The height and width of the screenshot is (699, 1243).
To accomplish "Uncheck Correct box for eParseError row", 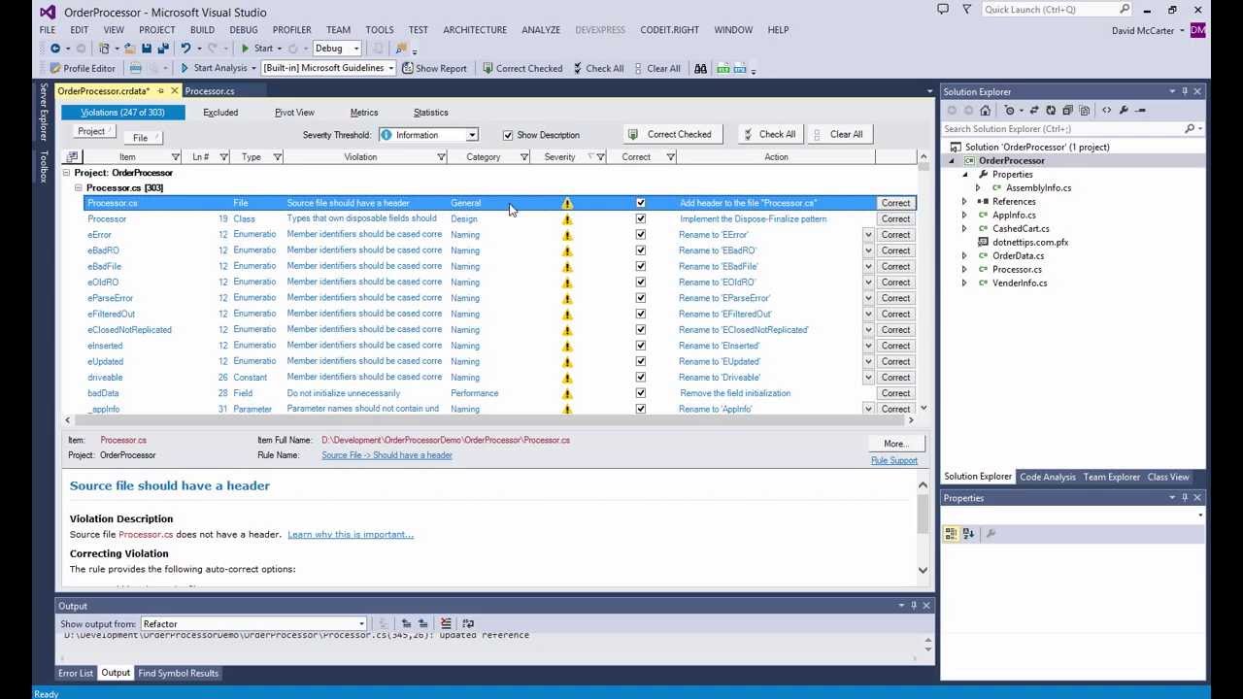I will point(640,298).
